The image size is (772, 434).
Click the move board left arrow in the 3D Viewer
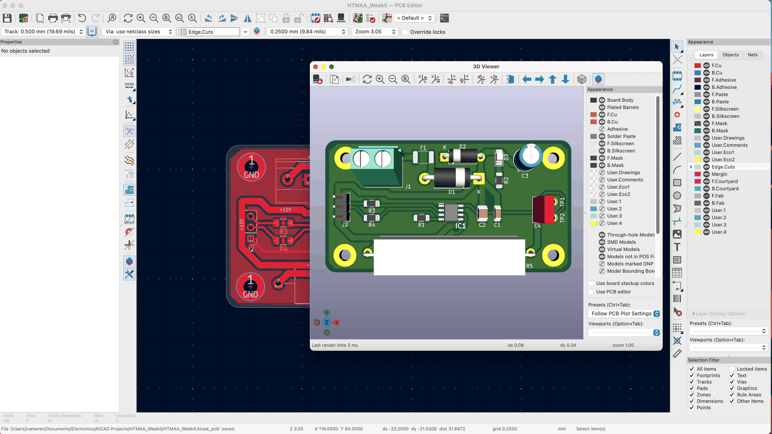pyautogui.click(x=527, y=79)
